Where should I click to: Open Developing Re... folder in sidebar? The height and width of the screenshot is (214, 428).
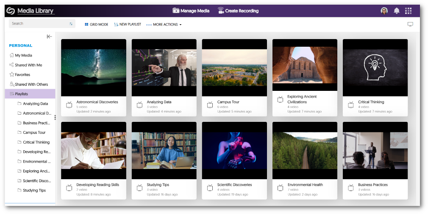click(x=34, y=152)
